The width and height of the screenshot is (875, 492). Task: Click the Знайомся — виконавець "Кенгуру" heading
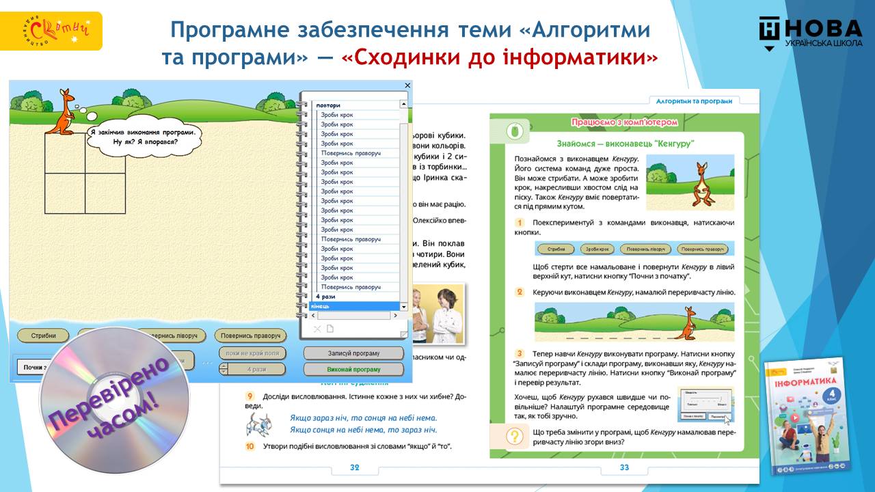click(x=625, y=143)
